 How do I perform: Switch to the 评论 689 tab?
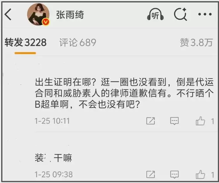pyautogui.click(x=78, y=43)
